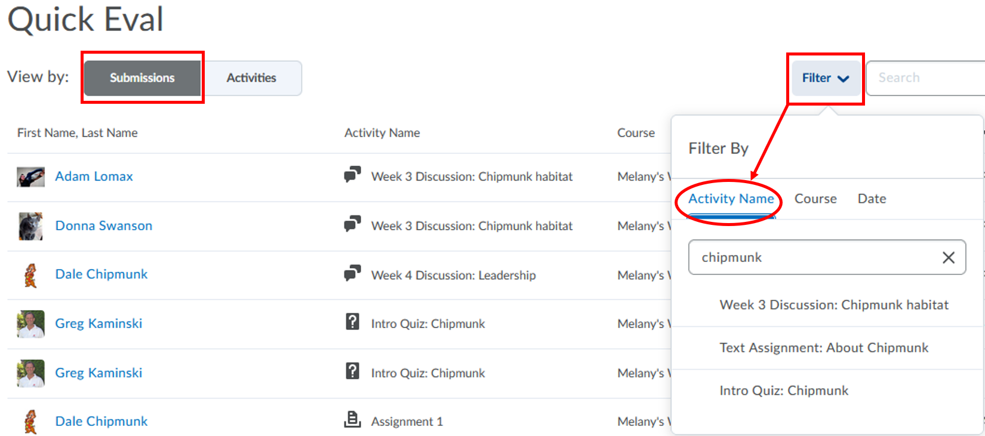
Task: Click Melany's course cell in Assignment 1 row
Action: coord(644,422)
